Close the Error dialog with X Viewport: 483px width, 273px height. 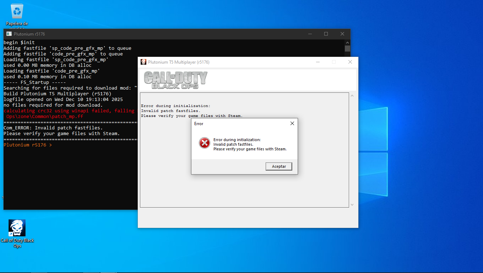[292, 123]
